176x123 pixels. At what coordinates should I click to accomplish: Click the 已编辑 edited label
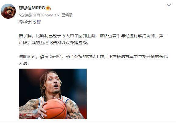click(x=67, y=15)
